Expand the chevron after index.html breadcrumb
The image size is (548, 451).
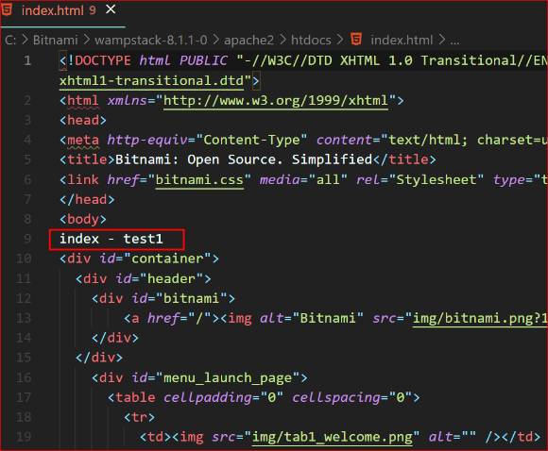[442, 40]
